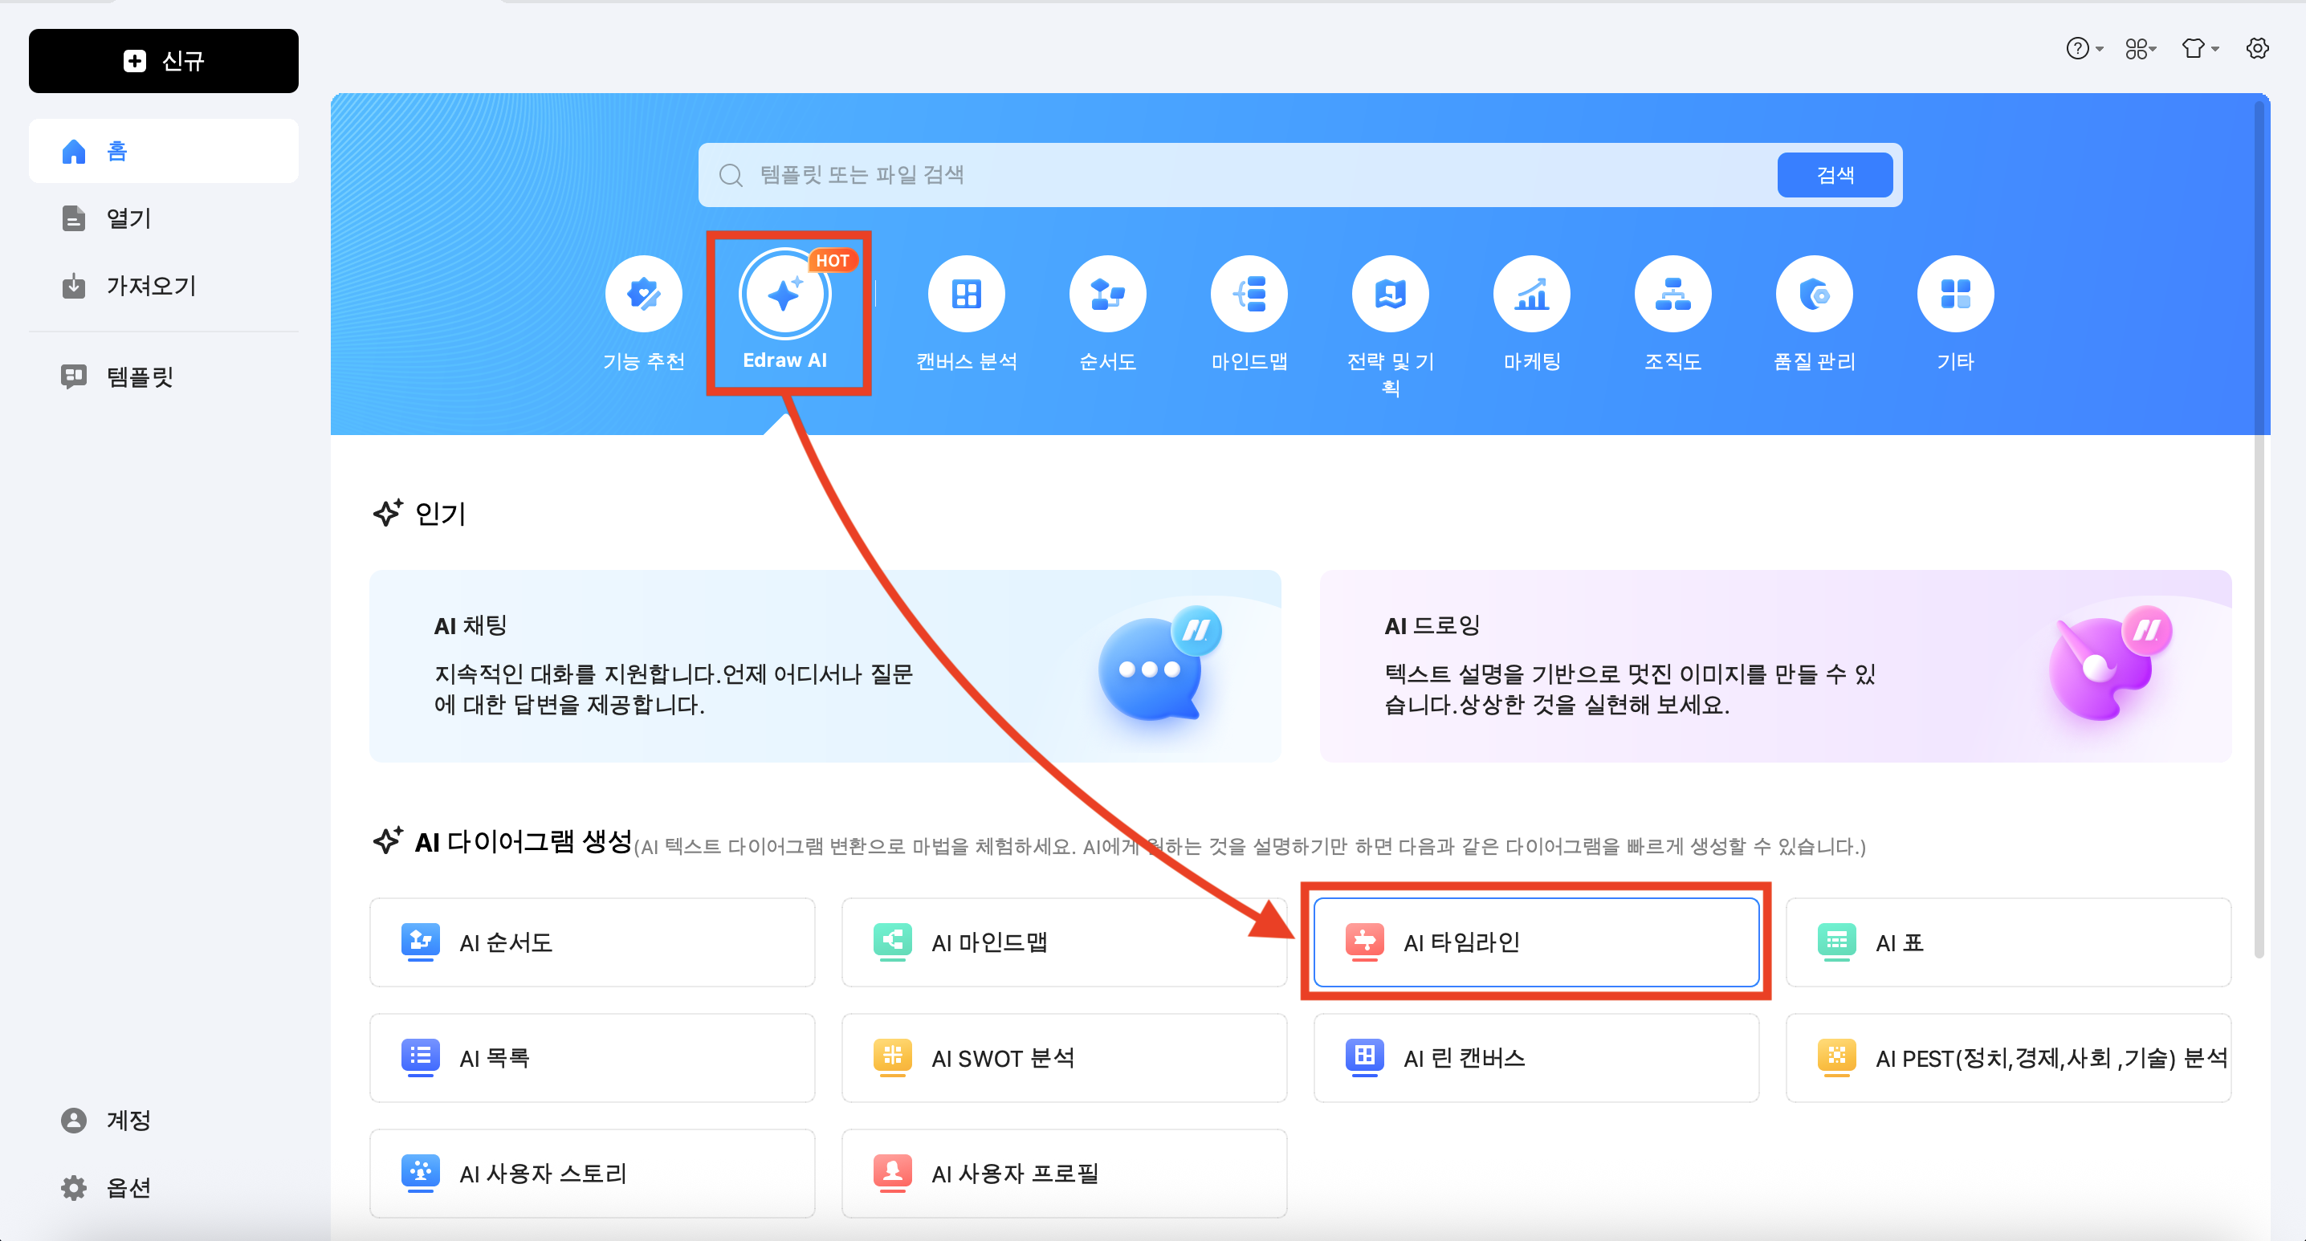Image resolution: width=2306 pixels, height=1241 pixels.
Task: Open the 품질 관리 category icon
Action: [x=1814, y=295]
